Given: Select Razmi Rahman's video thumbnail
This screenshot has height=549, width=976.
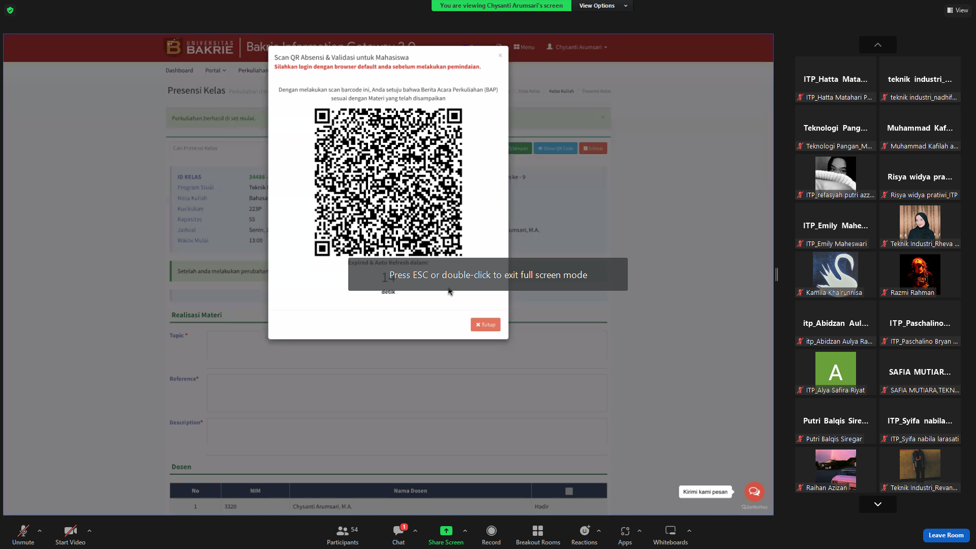Looking at the screenshot, I should click(920, 274).
